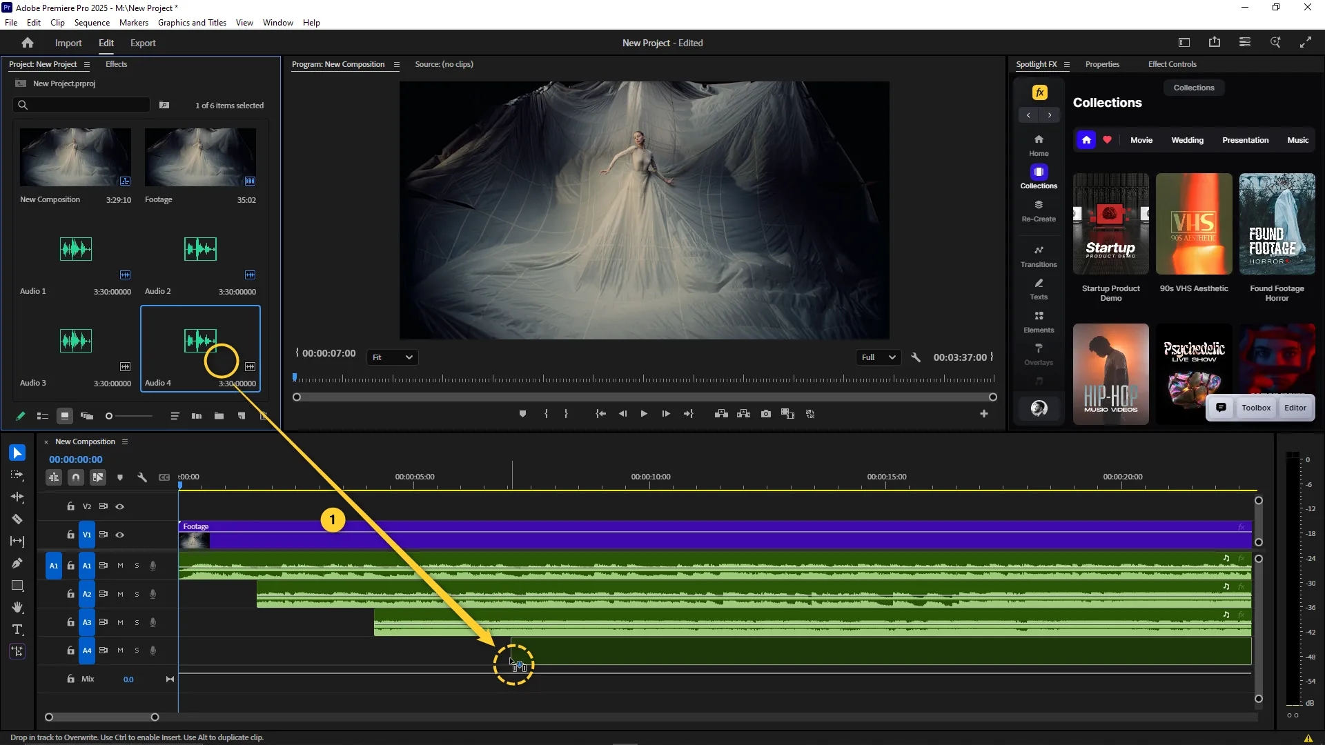Open timeline display settings wrench
The width and height of the screenshot is (1325, 745).
click(142, 477)
